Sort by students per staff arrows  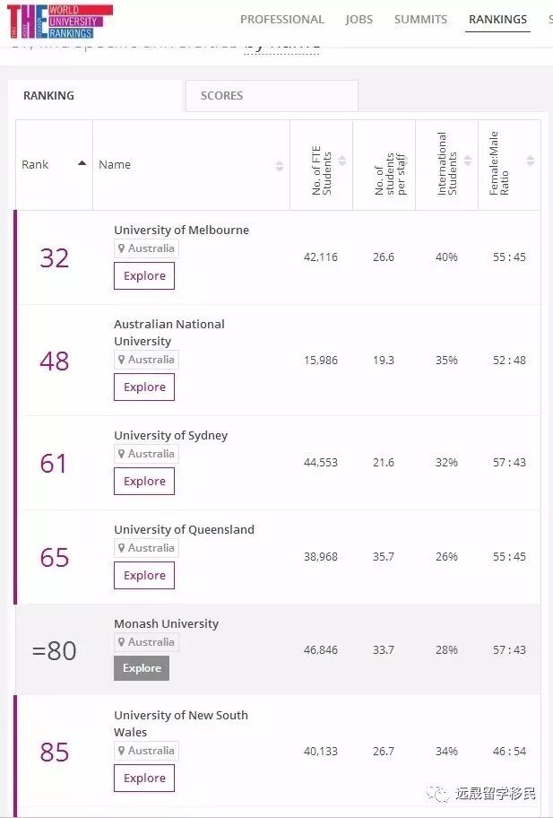(x=404, y=161)
